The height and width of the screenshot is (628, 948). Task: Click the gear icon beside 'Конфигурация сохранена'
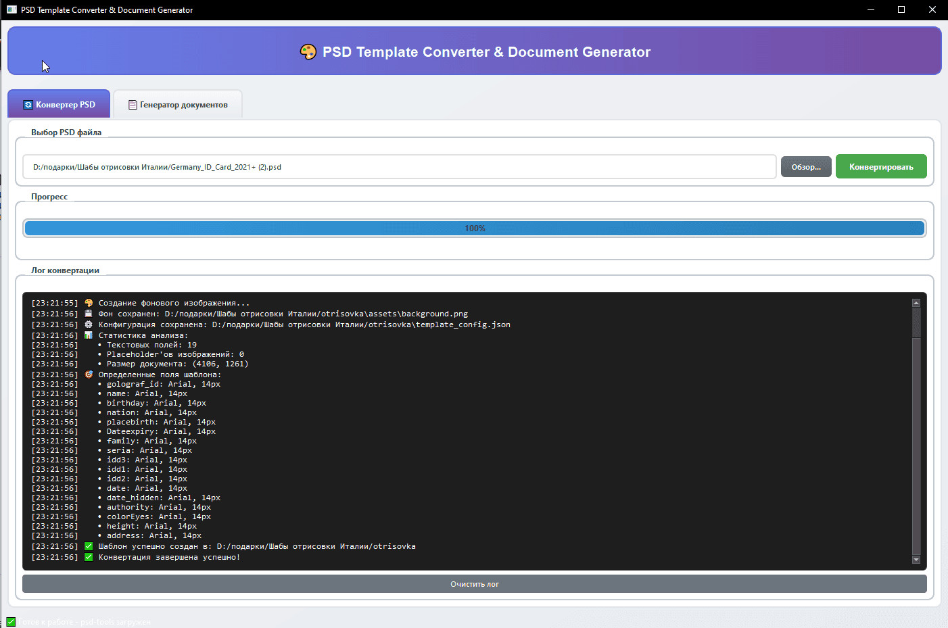tap(89, 324)
